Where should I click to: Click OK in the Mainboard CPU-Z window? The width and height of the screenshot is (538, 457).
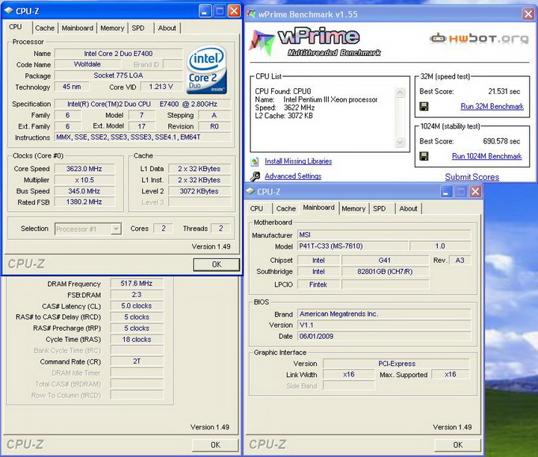point(458,444)
